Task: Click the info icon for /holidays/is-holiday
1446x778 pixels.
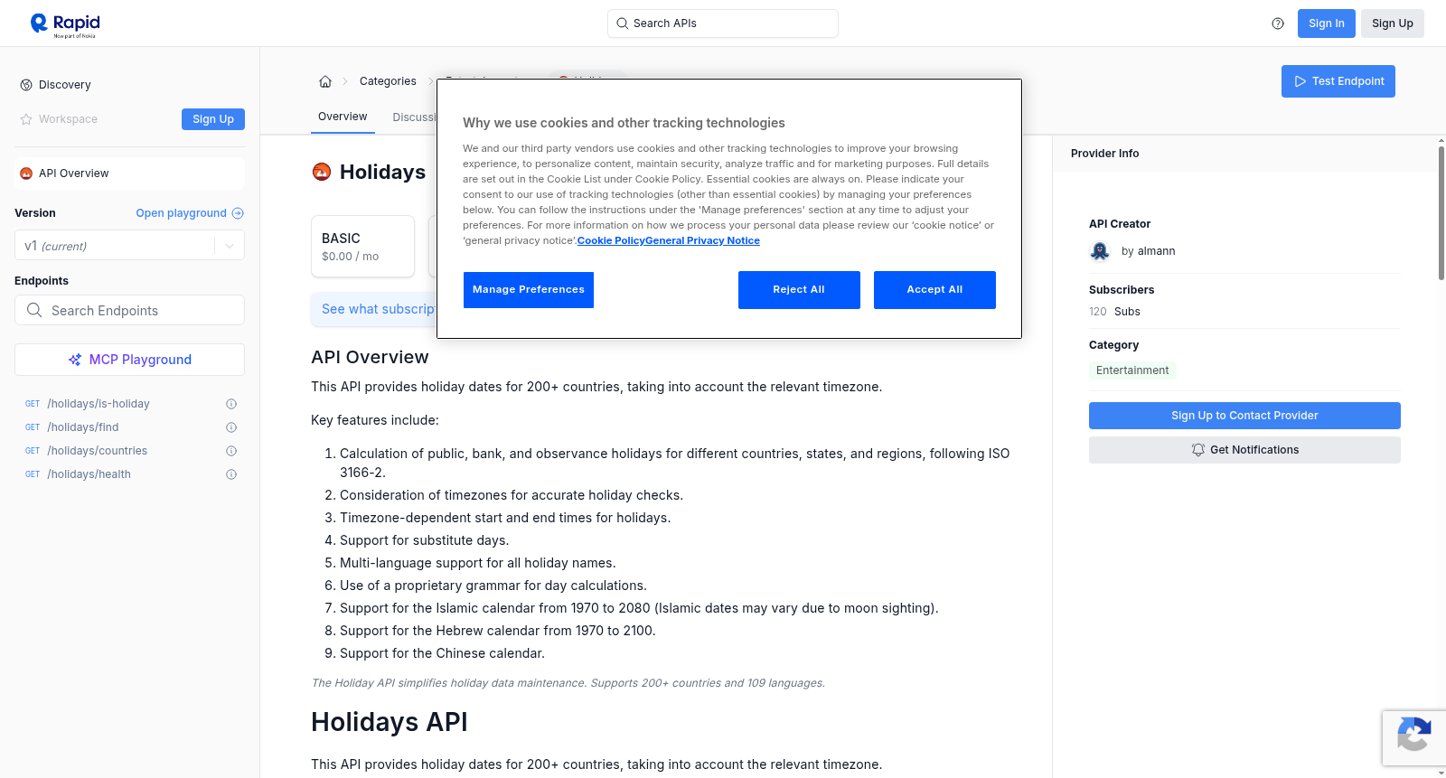Action: click(x=231, y=404)
